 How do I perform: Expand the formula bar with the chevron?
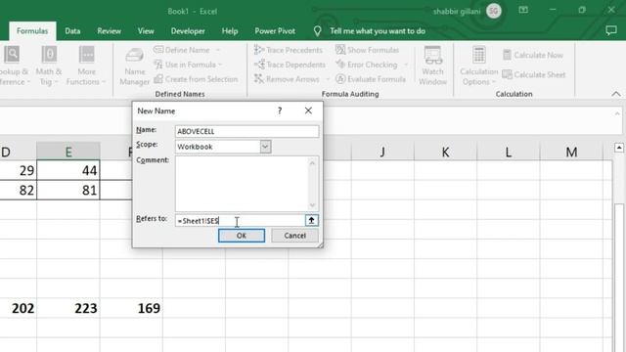tap(617, 113)
